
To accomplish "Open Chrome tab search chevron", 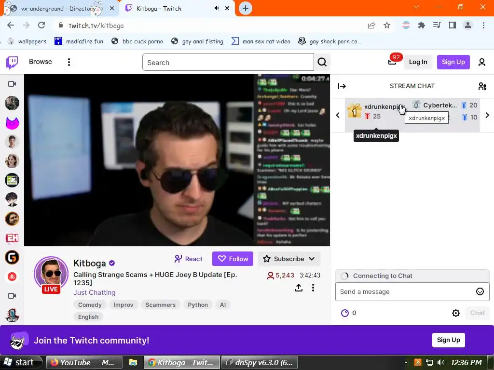I will [x=416, y=7].
